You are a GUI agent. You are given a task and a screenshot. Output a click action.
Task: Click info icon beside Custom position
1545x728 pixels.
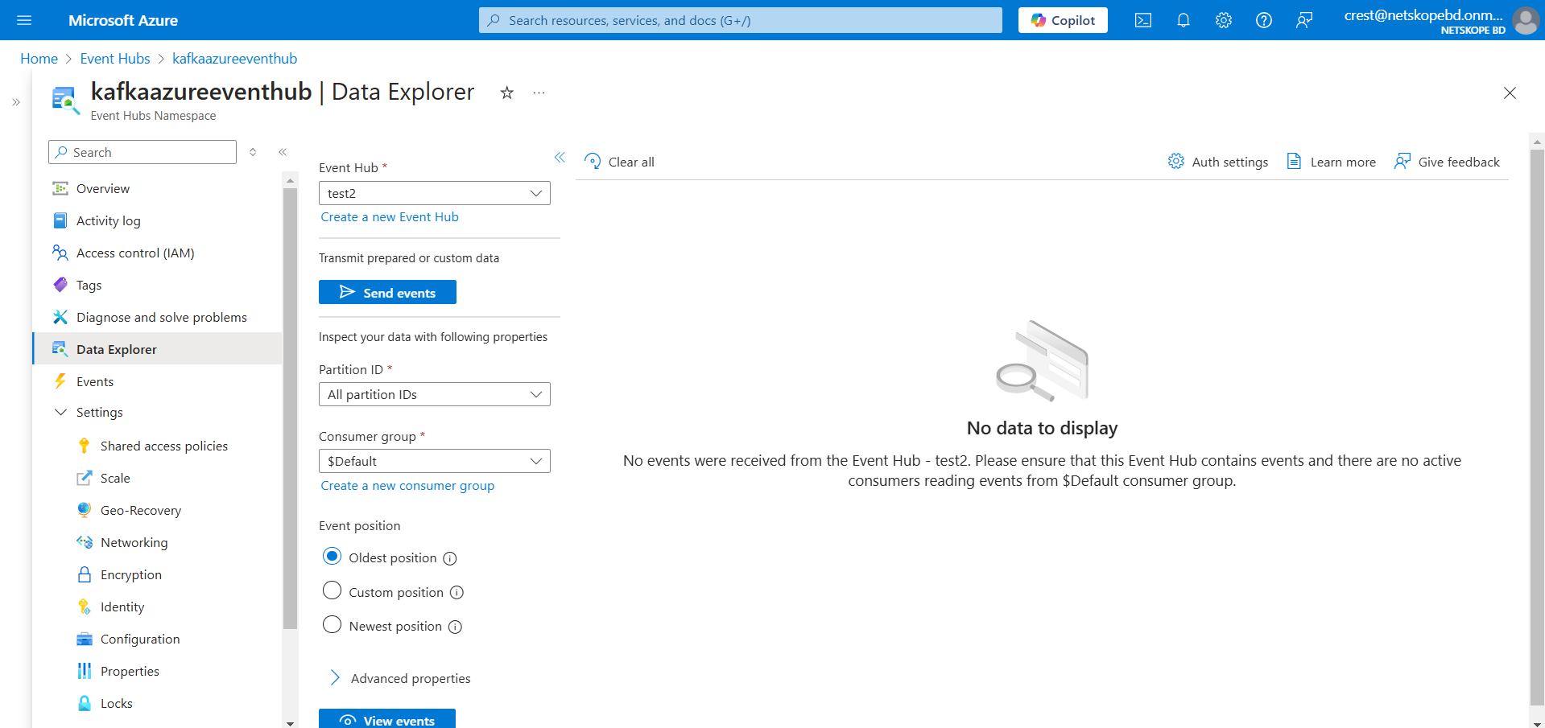[456, 593]
